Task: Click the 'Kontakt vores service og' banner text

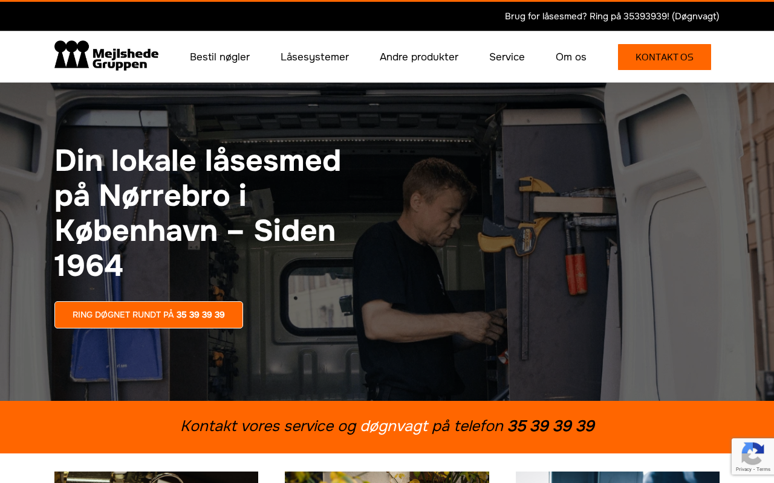Action: (268, 426)
